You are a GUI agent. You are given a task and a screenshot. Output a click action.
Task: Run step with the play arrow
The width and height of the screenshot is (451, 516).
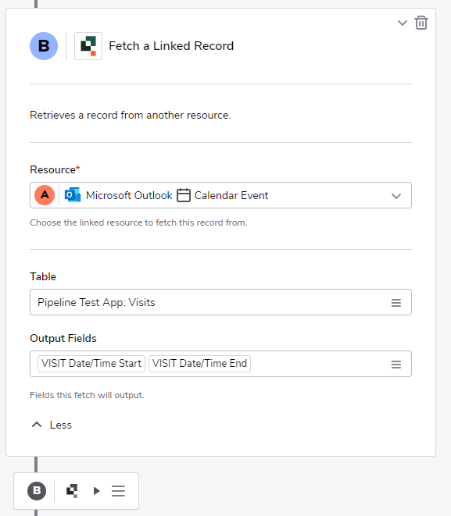96,491
